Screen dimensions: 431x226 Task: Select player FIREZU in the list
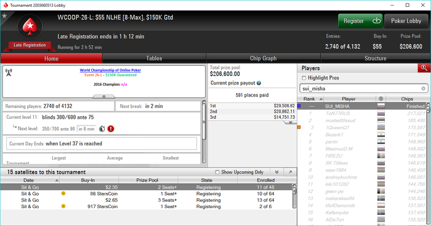361,156
